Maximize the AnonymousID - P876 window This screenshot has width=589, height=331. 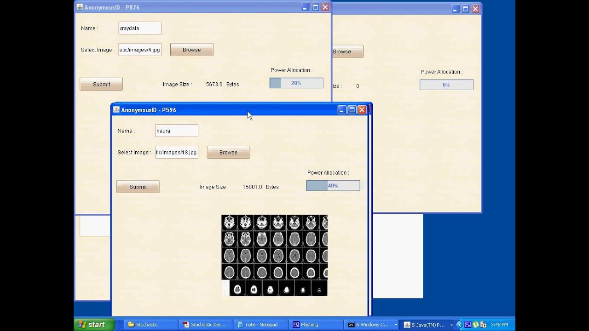coord(316,7)
